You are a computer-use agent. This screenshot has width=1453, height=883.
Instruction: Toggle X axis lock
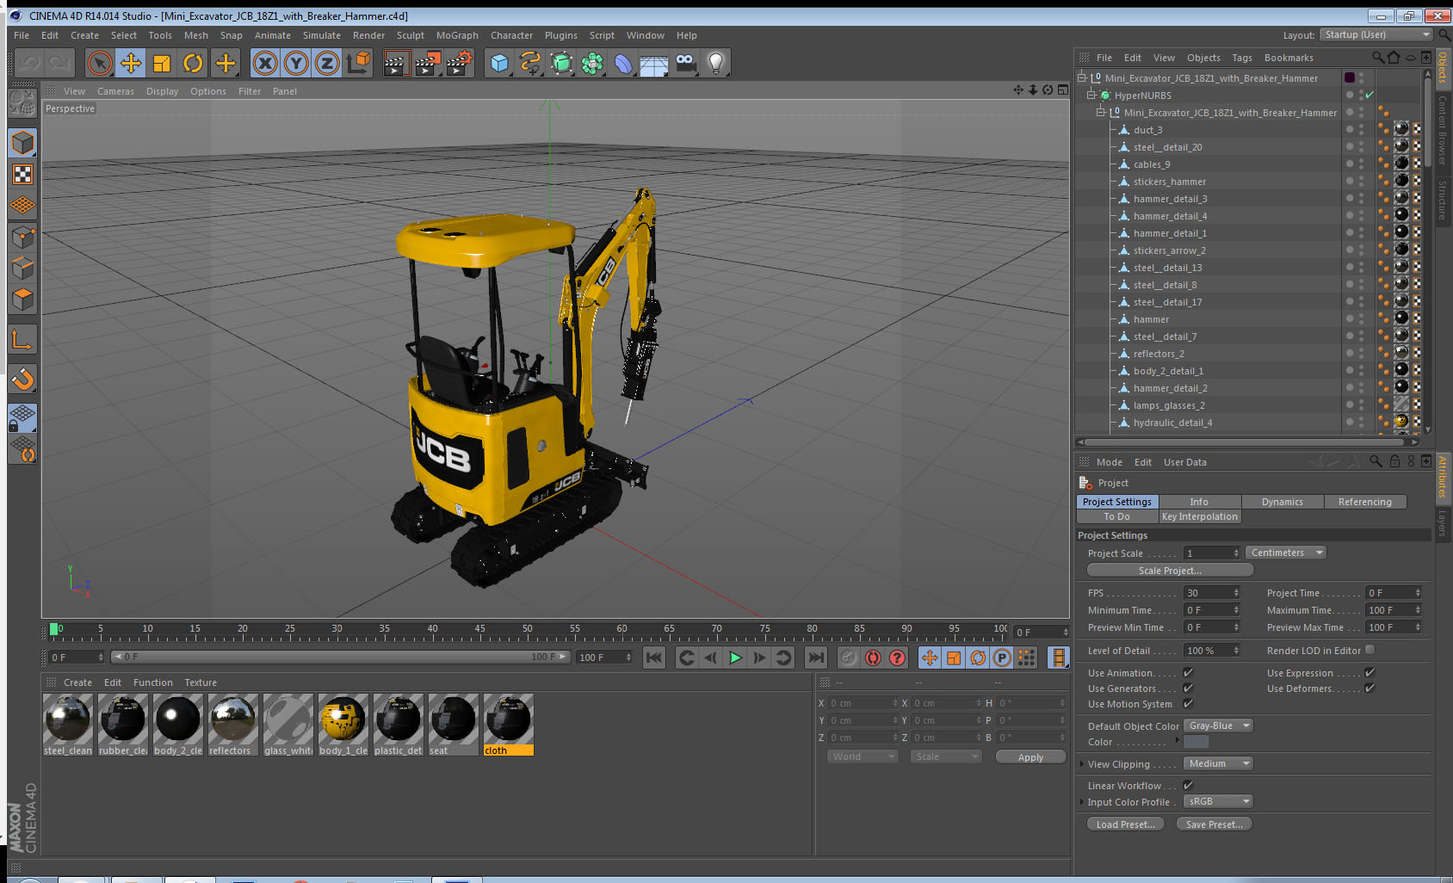[265, 63]
